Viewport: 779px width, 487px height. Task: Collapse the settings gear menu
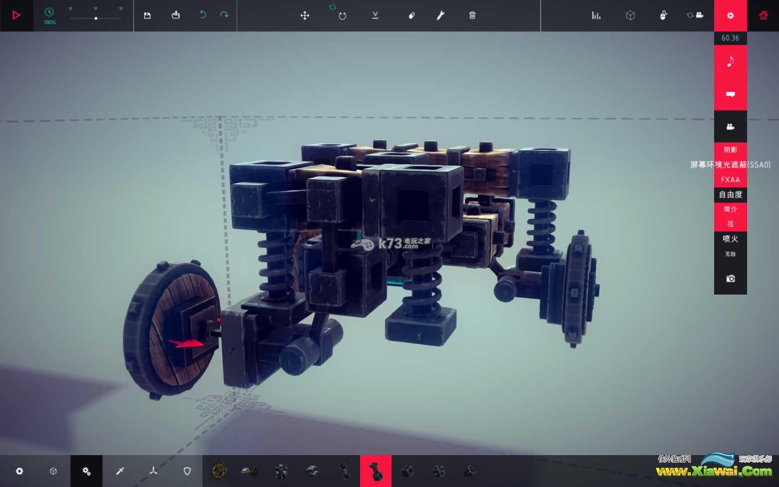tap(730, 16)
